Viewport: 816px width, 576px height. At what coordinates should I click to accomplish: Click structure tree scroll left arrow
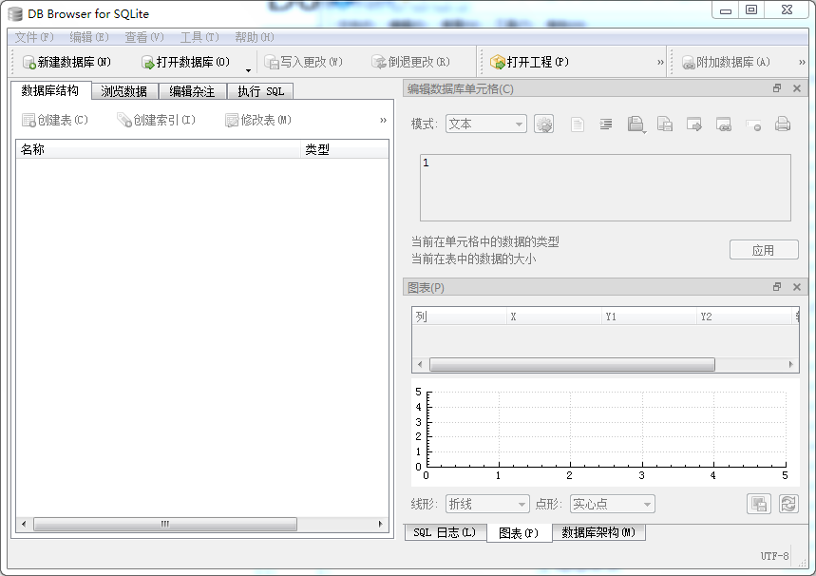coord(24,524)
